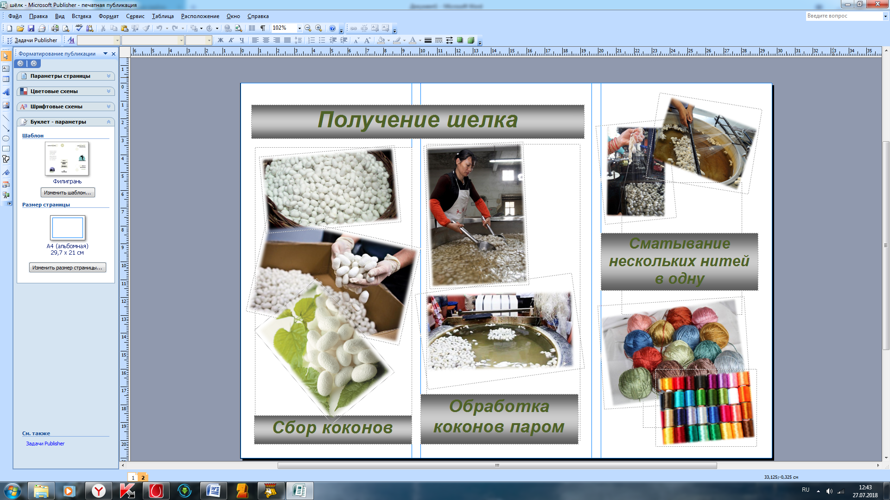Open the task pane title dropdown arrow
The height and width of the screenshot is (500, 890).
click(105, 54)
